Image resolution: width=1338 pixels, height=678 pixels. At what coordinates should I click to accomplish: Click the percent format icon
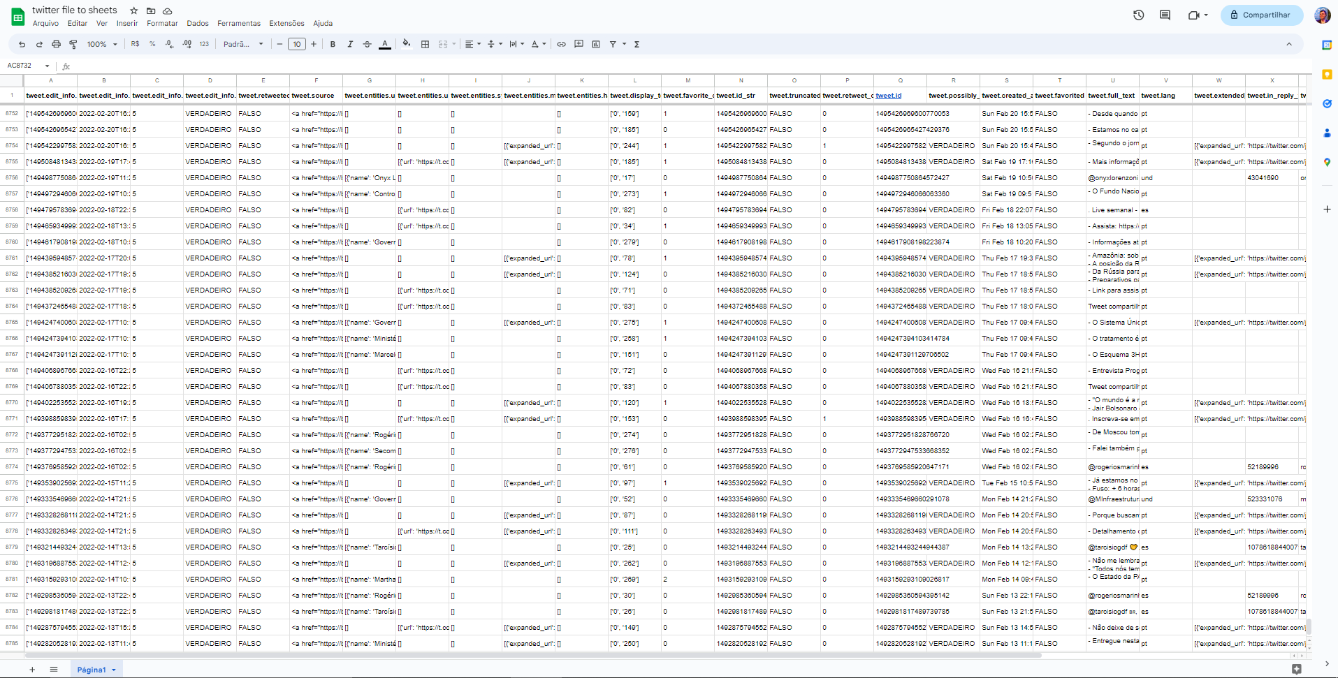click(x=152, y=44)
